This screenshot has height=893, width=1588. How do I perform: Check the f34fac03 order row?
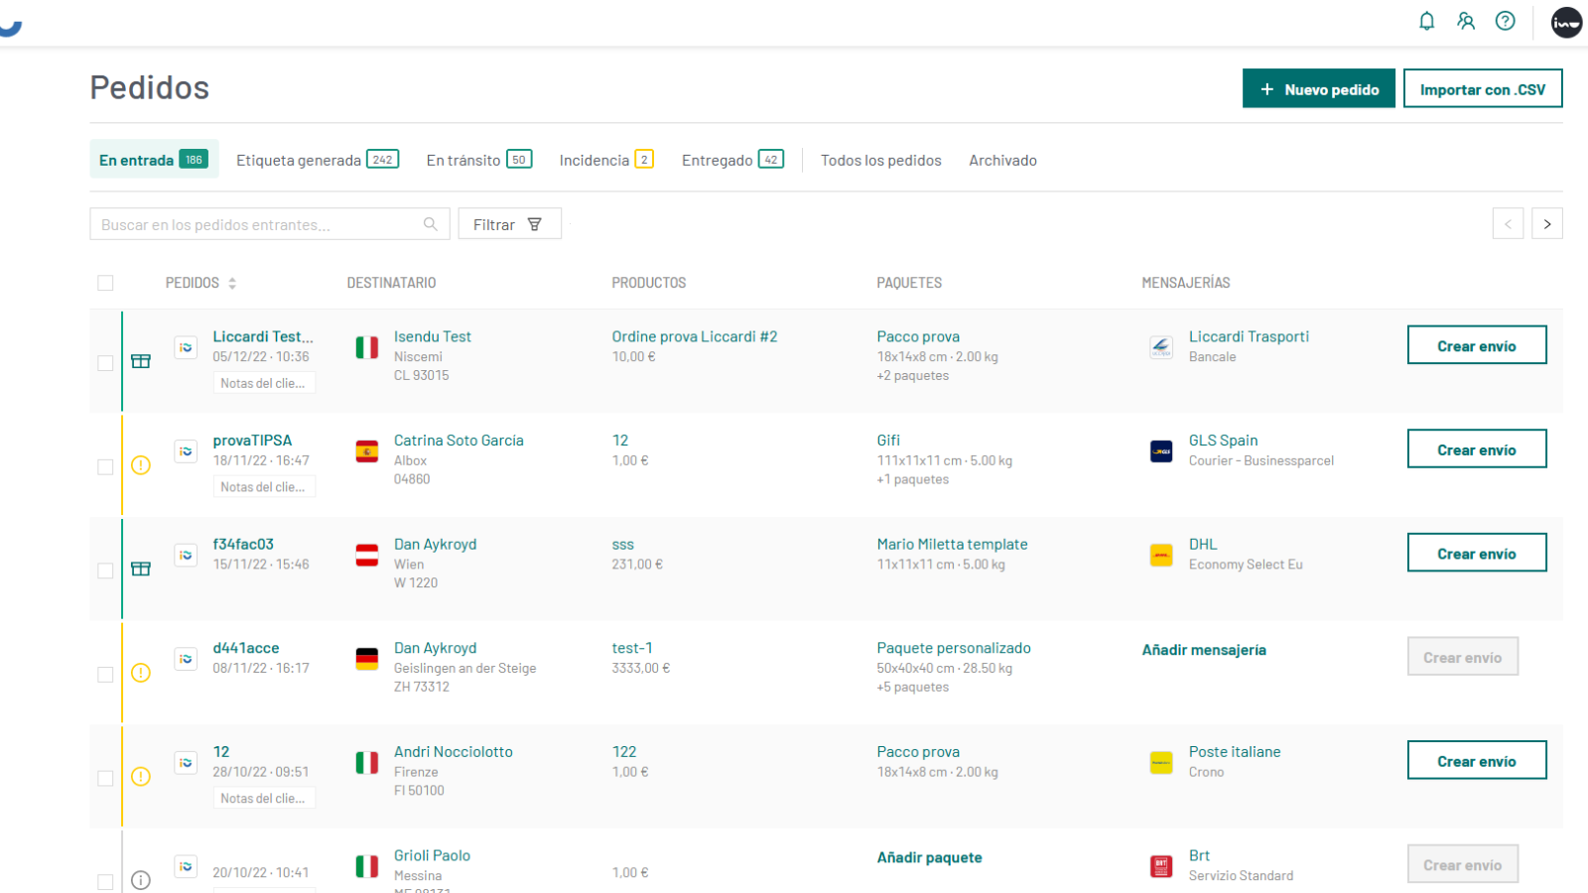coord(105,571)
